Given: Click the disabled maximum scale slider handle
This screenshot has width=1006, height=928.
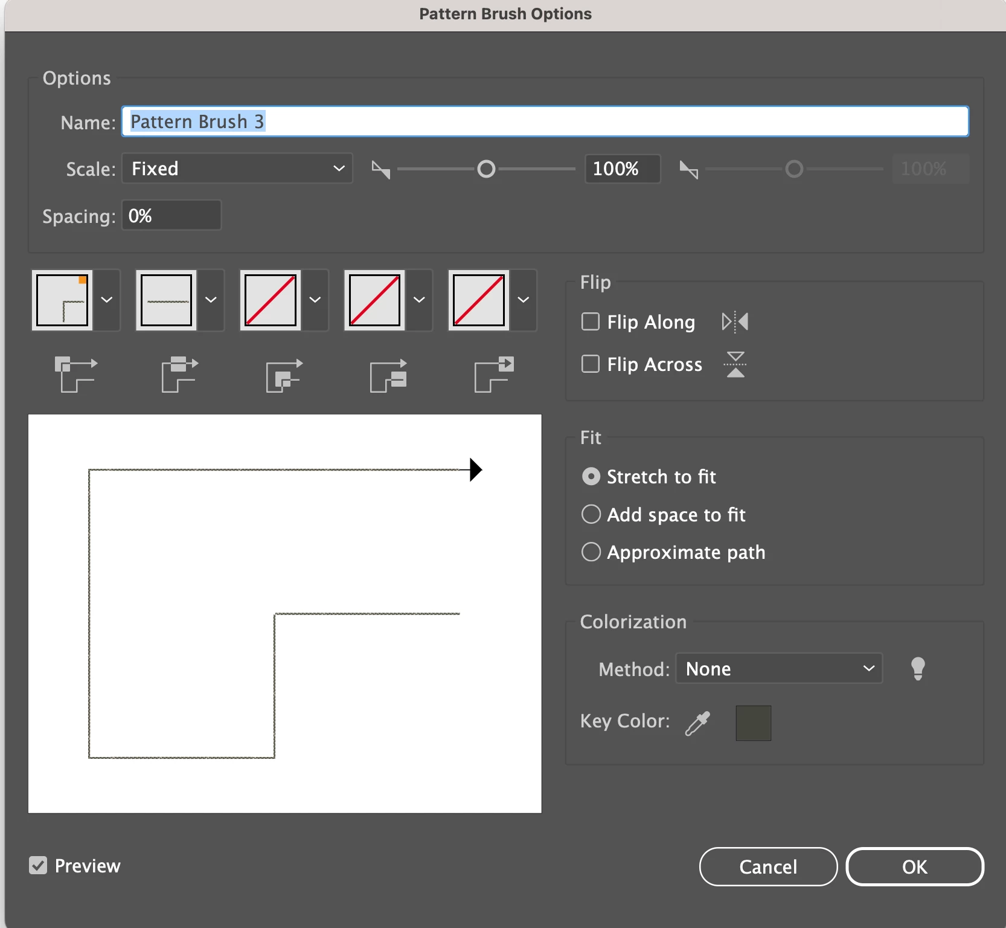Looking at the screenshot, I should pos(794,169).
